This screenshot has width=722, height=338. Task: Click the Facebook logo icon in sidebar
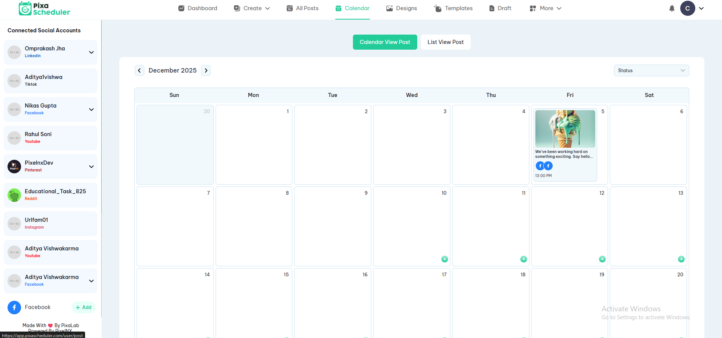pyautogui.click(x=14, y=307)
